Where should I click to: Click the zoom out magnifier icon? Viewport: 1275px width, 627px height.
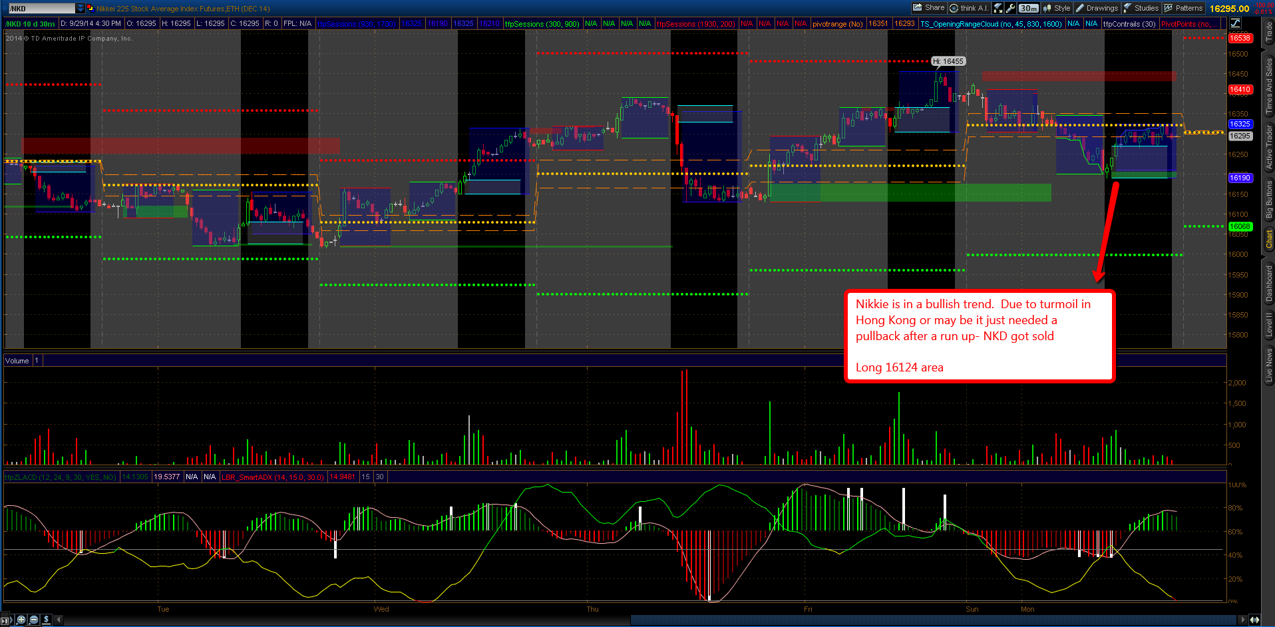tap(34, 620)
